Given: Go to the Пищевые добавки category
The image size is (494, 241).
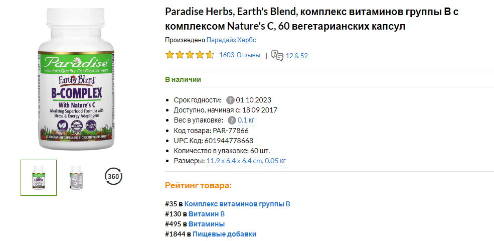Looking at the screenshot, I should tap(224, 234).
